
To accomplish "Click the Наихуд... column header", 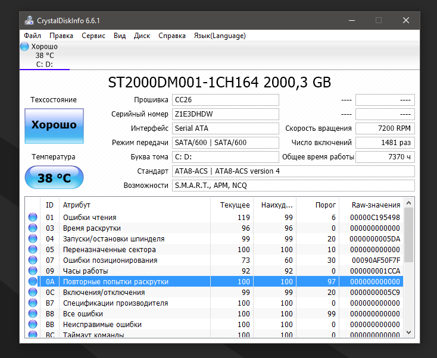I will click(x=275, y=205).
